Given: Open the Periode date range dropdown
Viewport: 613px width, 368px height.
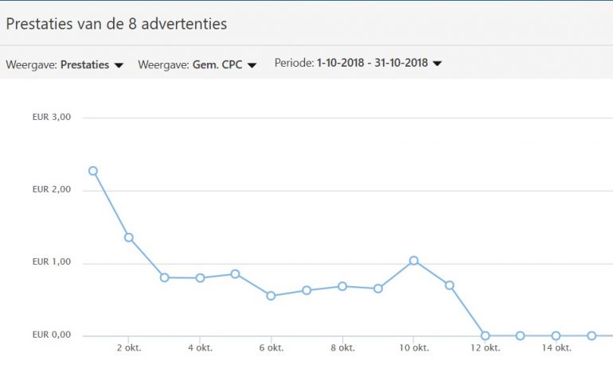Looking at the screenshot, I should tap(358, 63).
